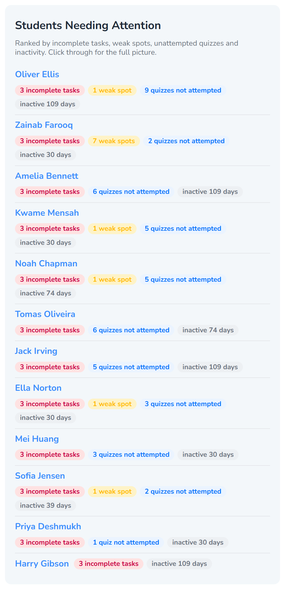The width and height of the screenshot is (285, 589).
Task: Select Tomas Oliveira link
Action: [x=45, y=314]
